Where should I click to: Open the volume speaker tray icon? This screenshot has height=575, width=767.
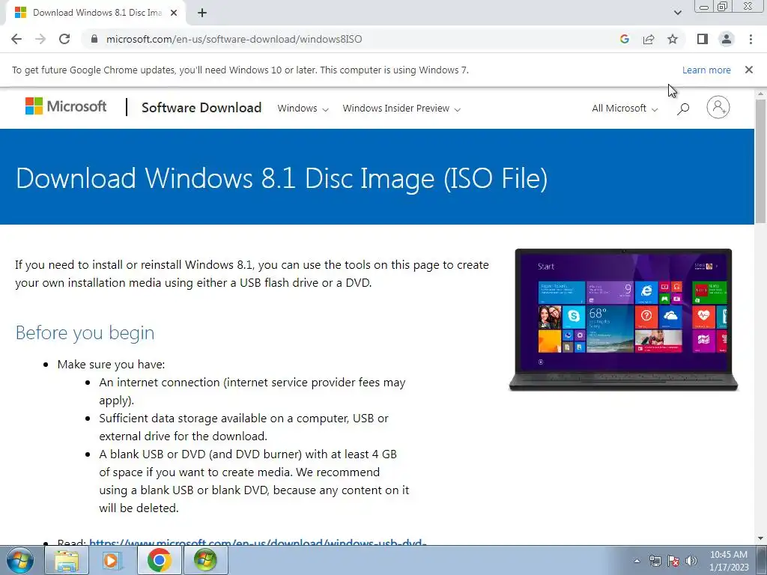coord(691,561)
